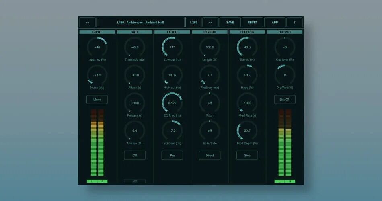Viewport: 382px width, 201px height.
Task: Click the Predelay (ms) knob
Action: click(x=209, y=75)
